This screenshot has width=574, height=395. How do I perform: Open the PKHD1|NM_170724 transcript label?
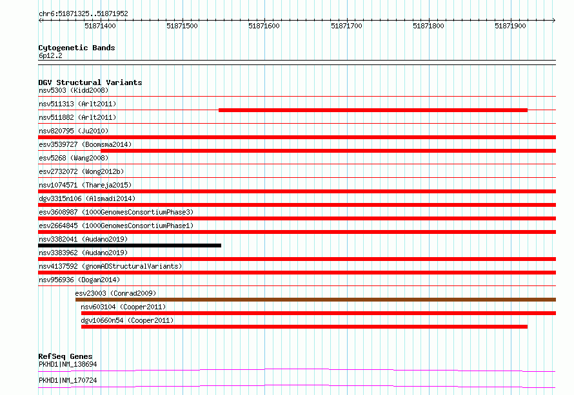point(68,380)
